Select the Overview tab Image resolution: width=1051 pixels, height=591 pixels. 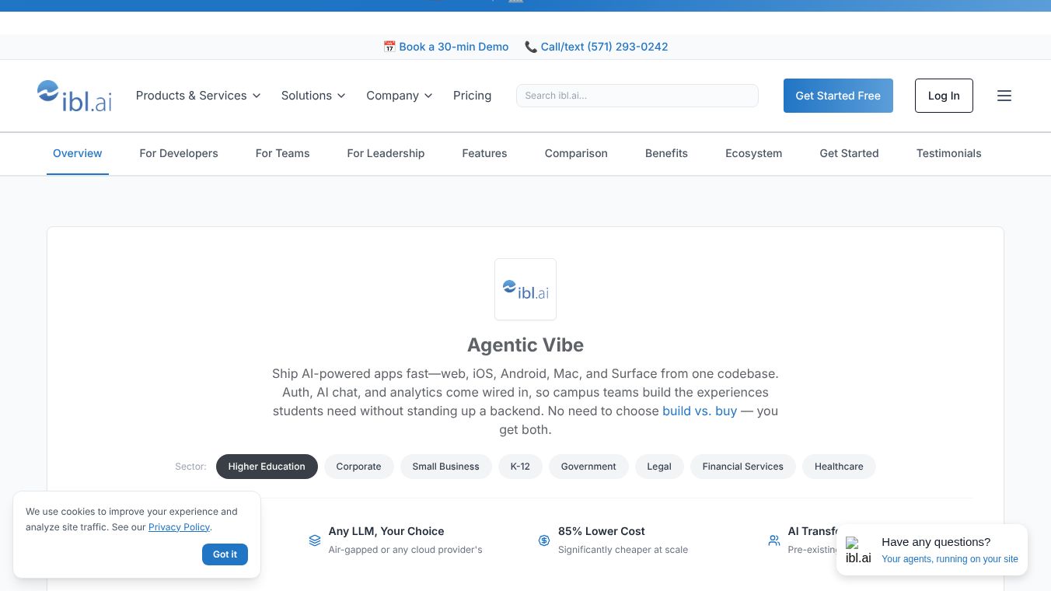[78, 153]
